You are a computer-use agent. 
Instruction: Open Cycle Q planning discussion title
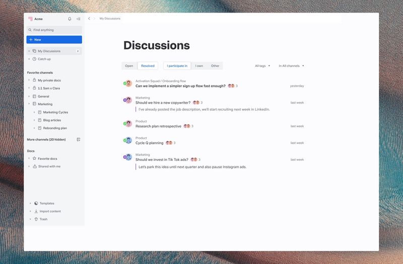pyautogui.click(x=149, y=143)
